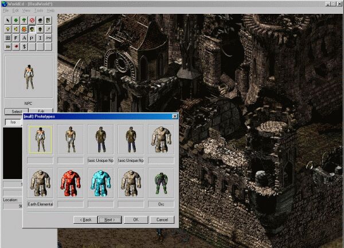Select the dark skull monster tool
Screen dimensions: 344x248
coord(40,29)
